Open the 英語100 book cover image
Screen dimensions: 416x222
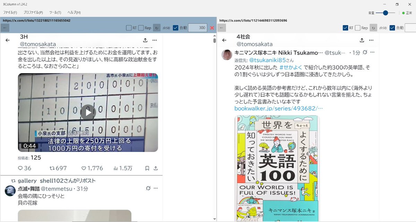pyautogui.click(x=277, y=169)
